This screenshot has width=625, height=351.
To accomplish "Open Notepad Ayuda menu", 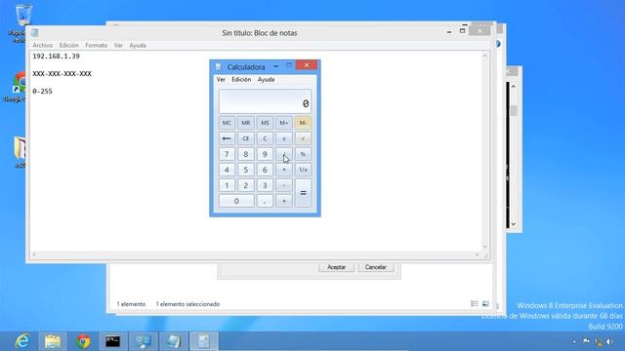I will [x=138, y=46].
